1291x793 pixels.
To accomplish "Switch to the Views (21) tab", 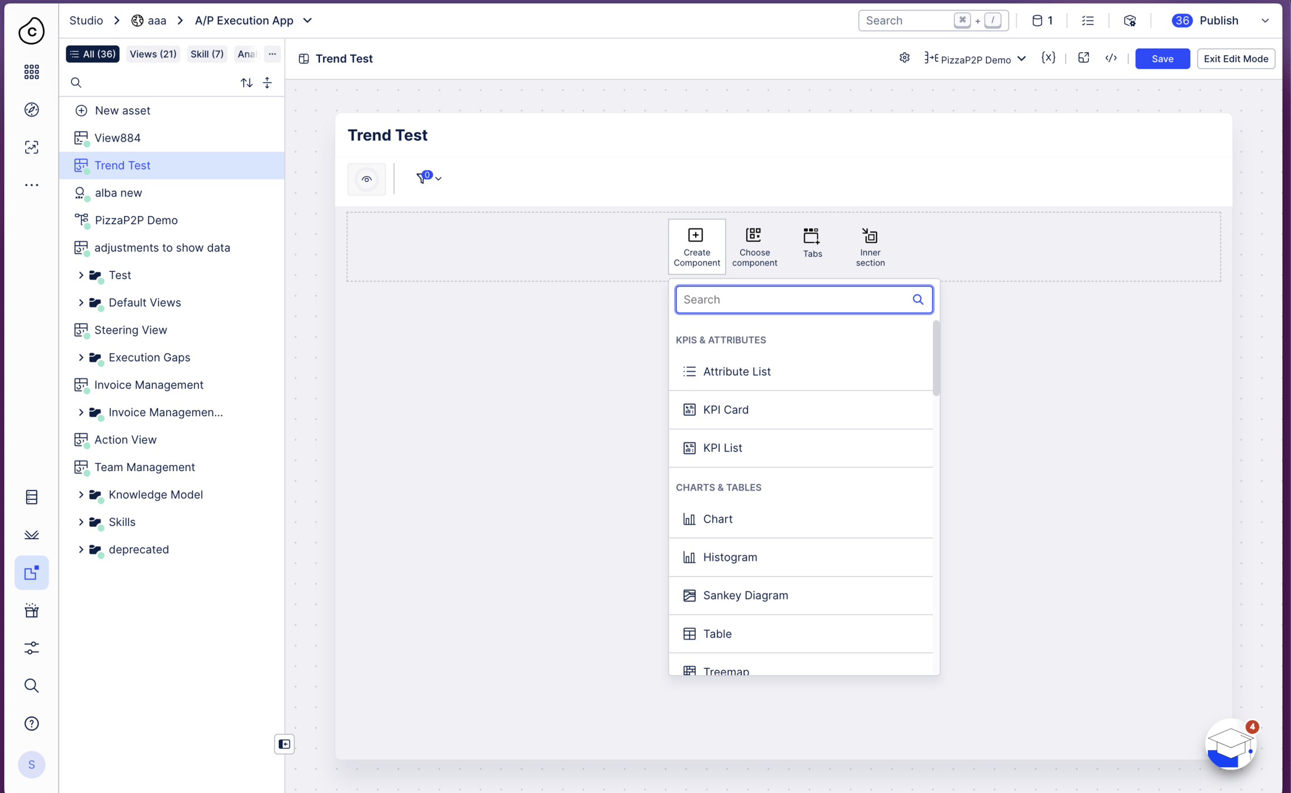I will (x=153, y=54).
